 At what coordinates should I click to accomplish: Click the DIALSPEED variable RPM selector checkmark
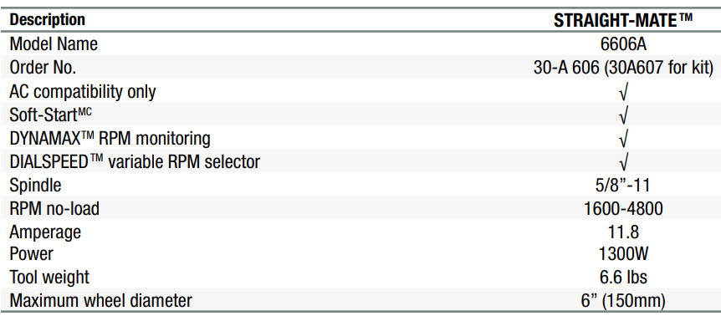click(623, 162)
